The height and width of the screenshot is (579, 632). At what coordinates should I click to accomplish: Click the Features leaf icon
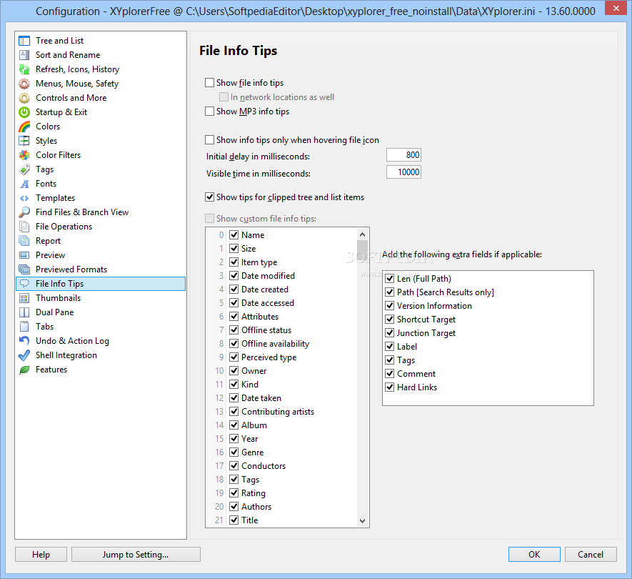click(x=24, y=370)
